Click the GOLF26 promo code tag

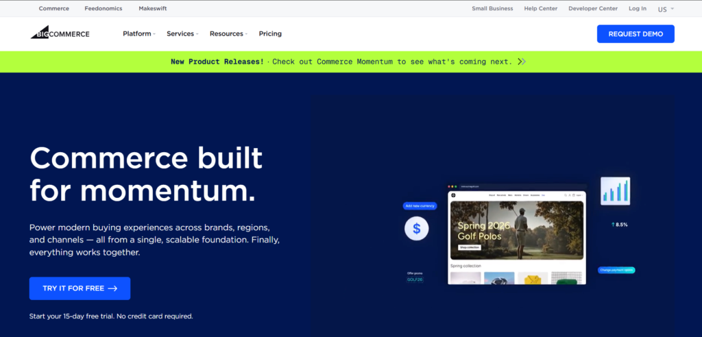click(x=415, y=279)
